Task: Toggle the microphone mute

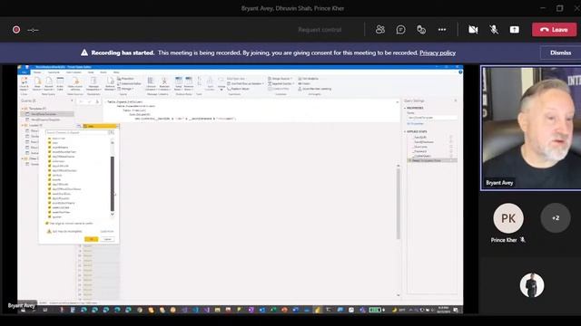Action: 494,30
